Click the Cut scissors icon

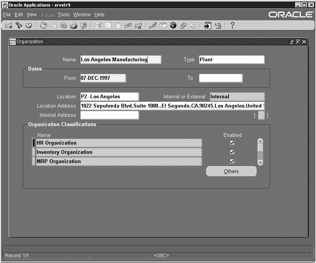98,25
